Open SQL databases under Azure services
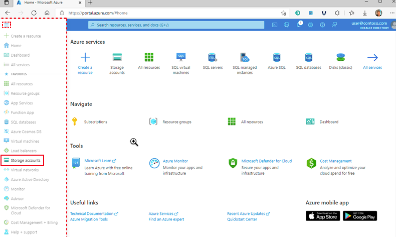 [309, 61]
